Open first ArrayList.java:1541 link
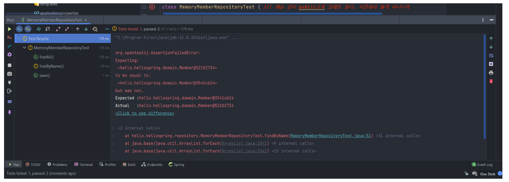 [245, 143]
